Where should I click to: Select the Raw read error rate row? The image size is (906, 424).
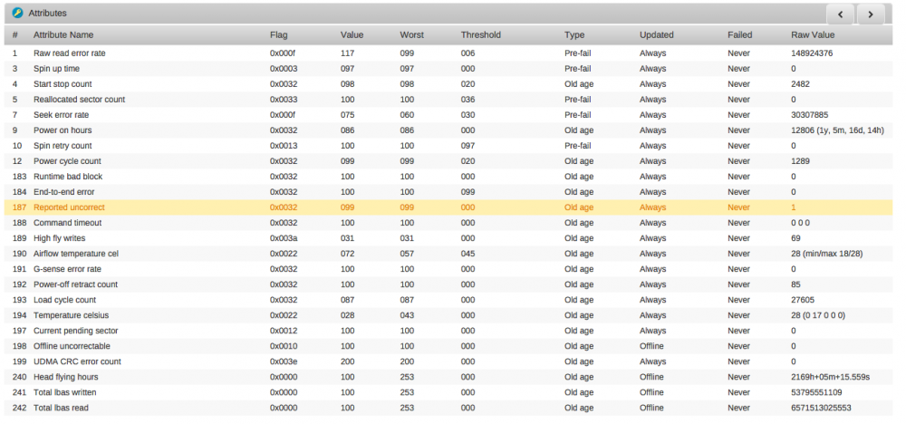(x=448, y=53)
